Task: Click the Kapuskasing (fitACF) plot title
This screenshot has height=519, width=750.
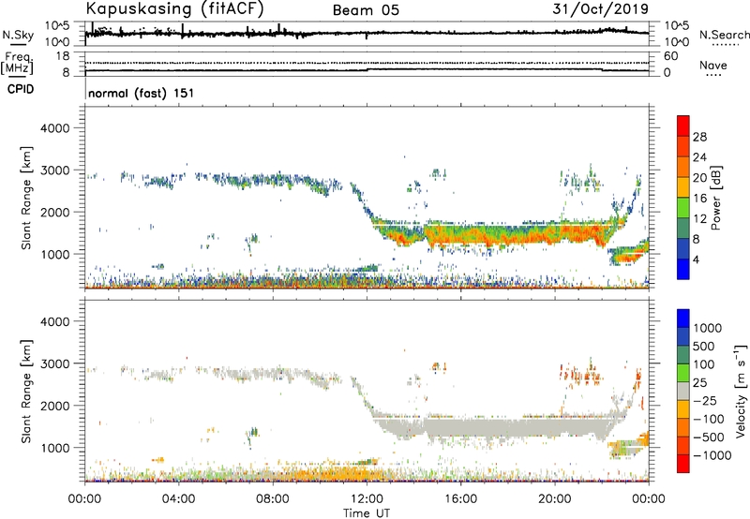Action: coord(174,9)
